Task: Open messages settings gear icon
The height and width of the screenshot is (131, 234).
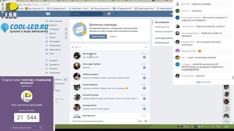Action: pyautogui.click(x=146, y=121)
